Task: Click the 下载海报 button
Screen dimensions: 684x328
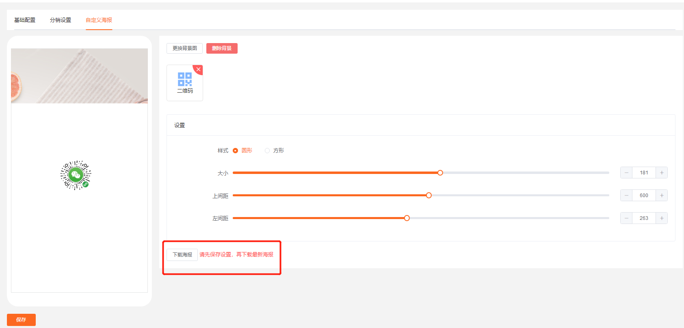Action: (x=182, y=255)
